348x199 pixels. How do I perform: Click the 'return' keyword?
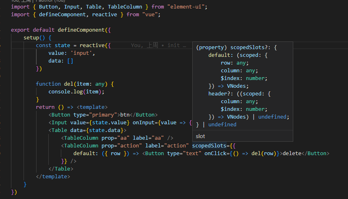pos(45,107)
